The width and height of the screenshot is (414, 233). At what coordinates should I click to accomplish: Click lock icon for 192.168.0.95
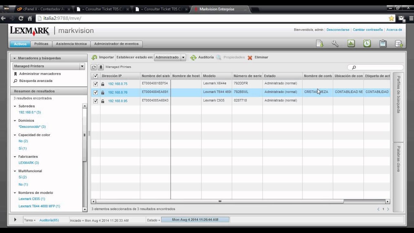[x=103, y=101]
